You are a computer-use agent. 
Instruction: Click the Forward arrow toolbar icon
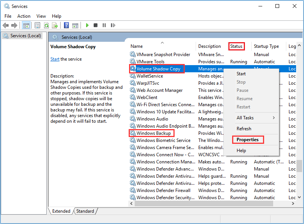(x=14, y=25)
